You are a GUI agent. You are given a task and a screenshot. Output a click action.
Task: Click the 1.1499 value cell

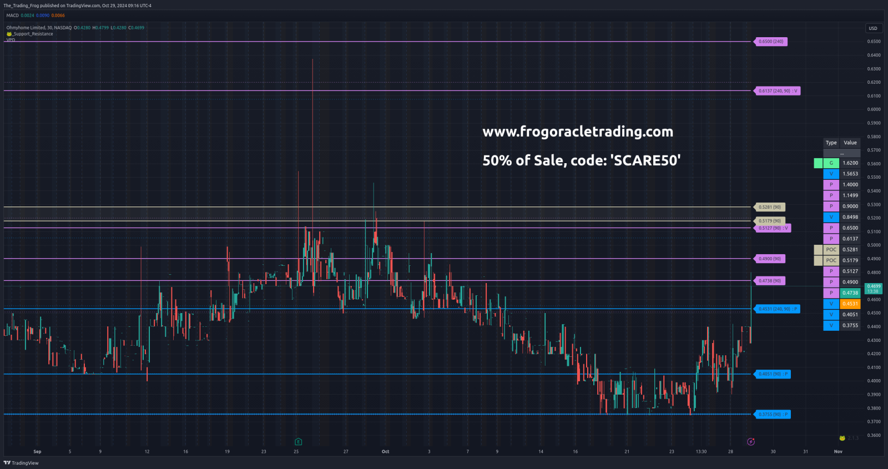[x=850, y=195]
